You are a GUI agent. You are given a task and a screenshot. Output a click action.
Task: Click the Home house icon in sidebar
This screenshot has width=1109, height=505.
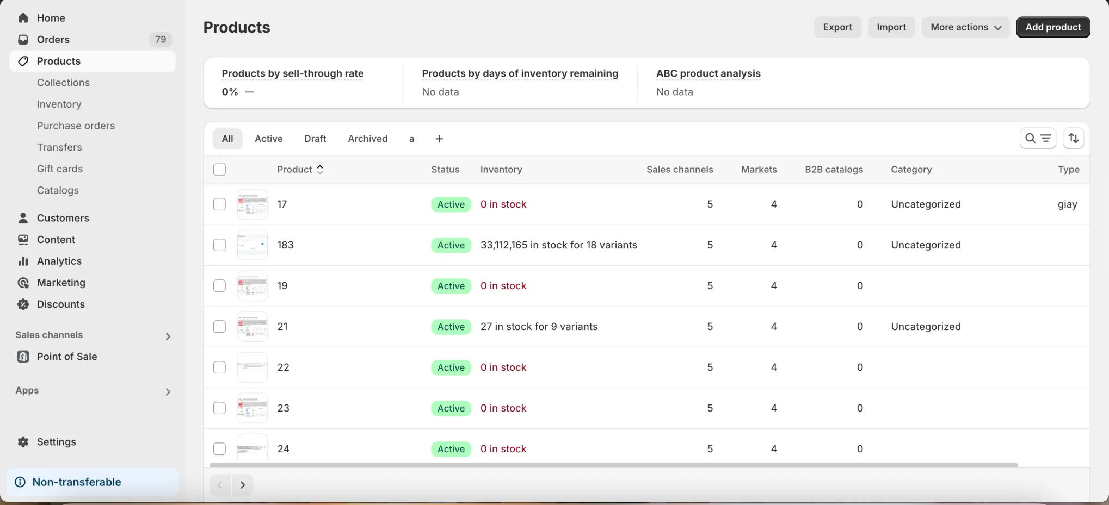click(x=23, y=18)
